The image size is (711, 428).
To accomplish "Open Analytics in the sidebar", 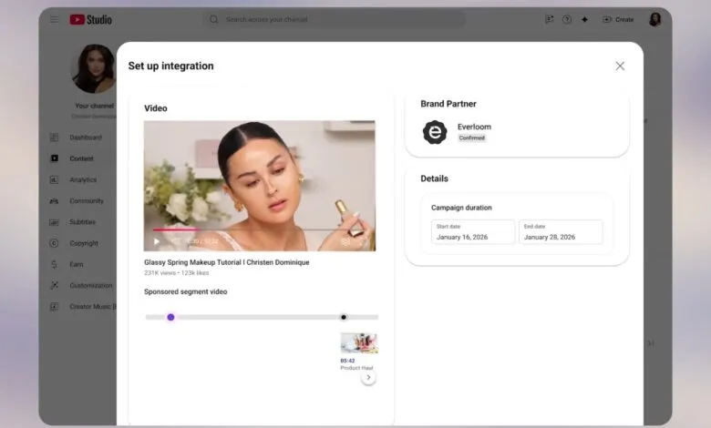I will tap(82, 179).
